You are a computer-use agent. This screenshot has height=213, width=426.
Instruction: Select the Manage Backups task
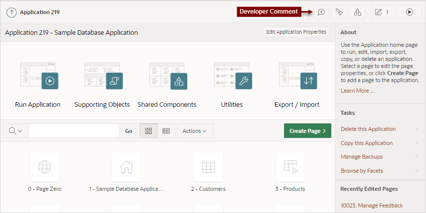coord(379,157)
